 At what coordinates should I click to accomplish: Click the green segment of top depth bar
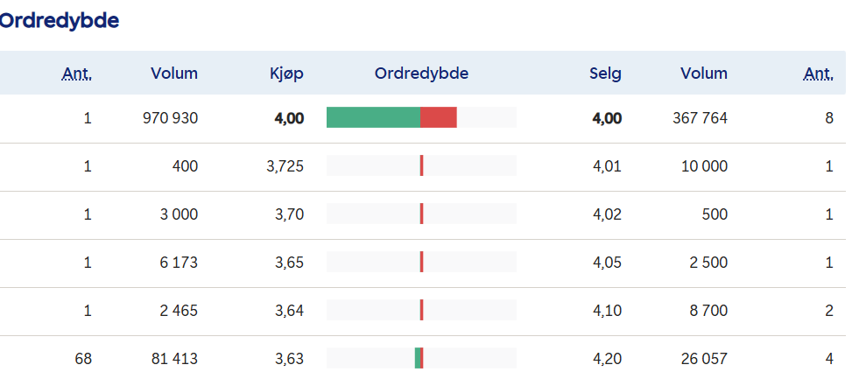pos(373,117)
